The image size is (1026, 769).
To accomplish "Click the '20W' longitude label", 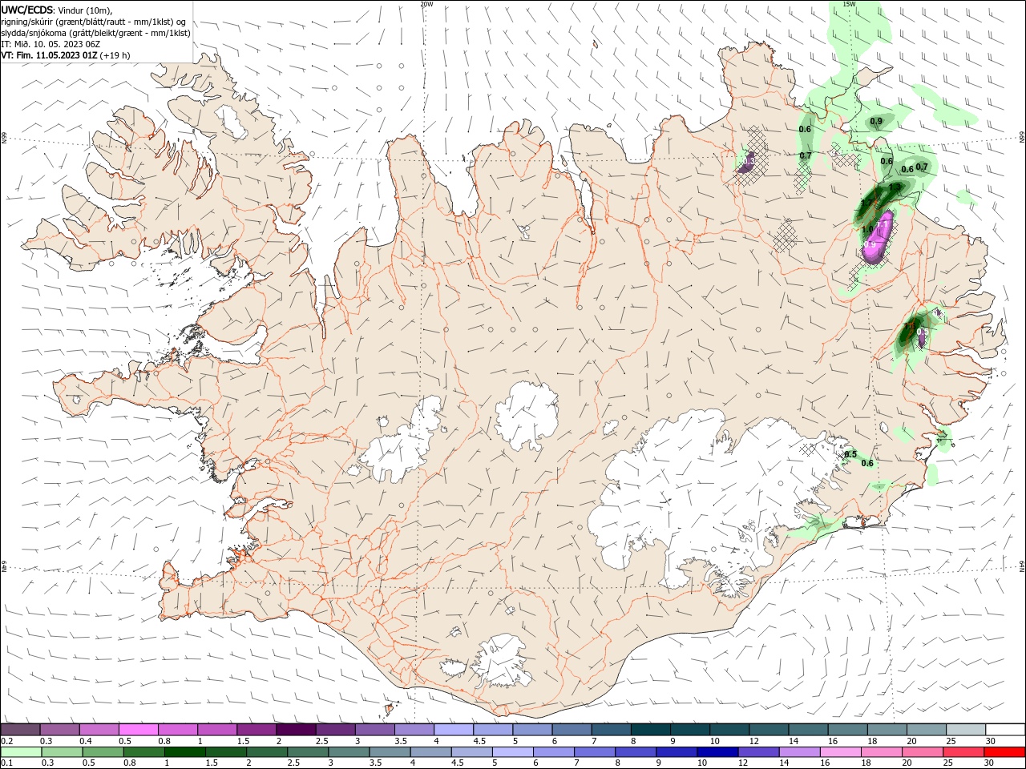I will (426, 4).
